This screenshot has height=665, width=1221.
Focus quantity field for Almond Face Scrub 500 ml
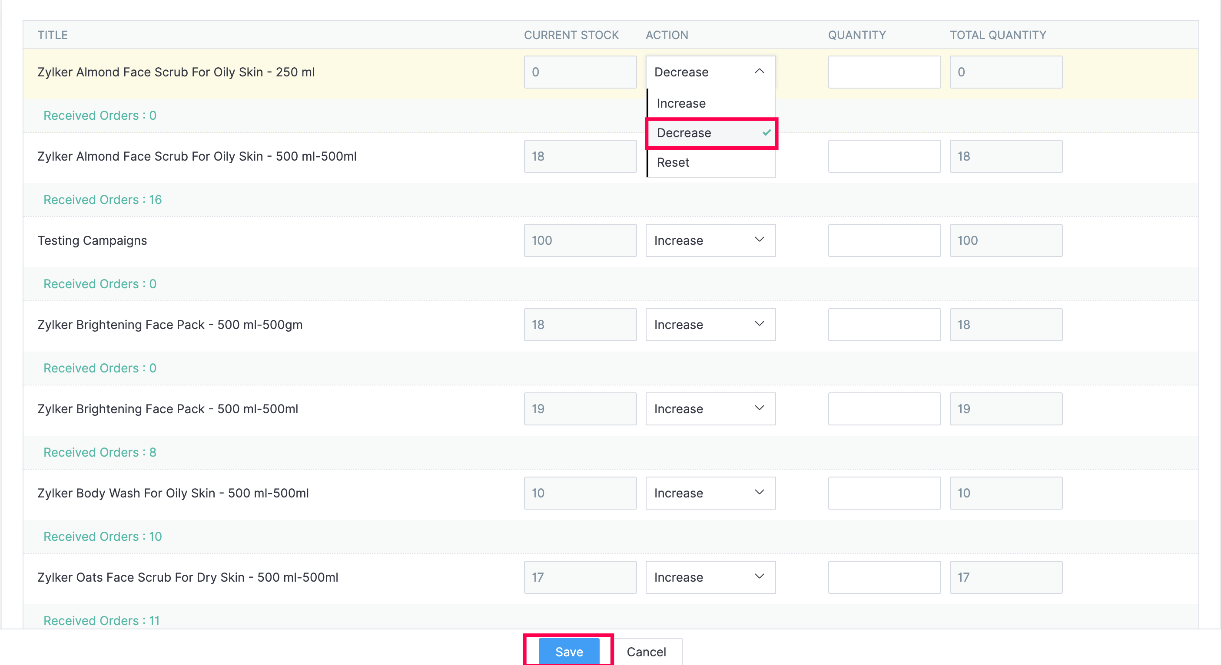pyautogui.click(x=884, y=156)
